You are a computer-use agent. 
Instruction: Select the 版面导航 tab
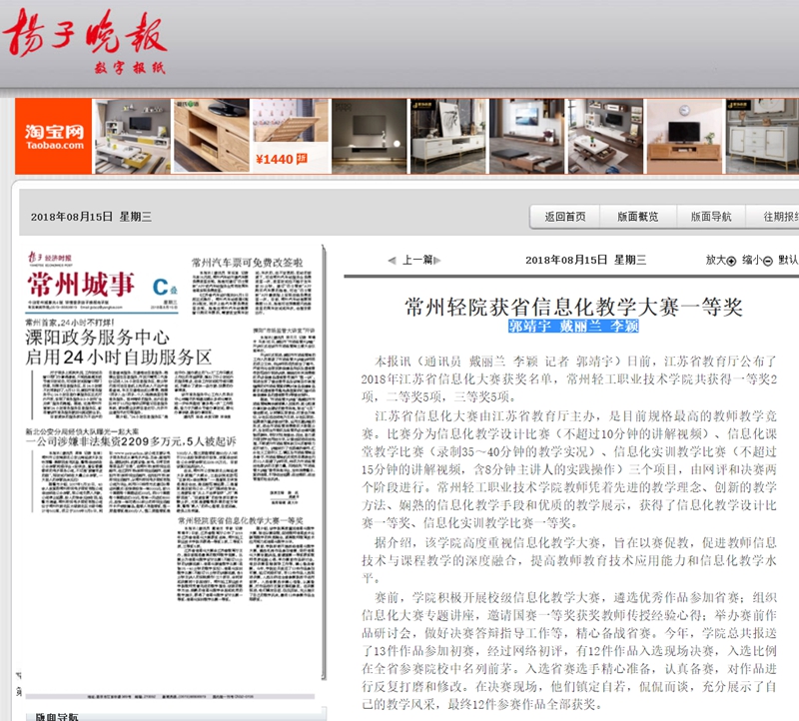(x=710, y=217)
